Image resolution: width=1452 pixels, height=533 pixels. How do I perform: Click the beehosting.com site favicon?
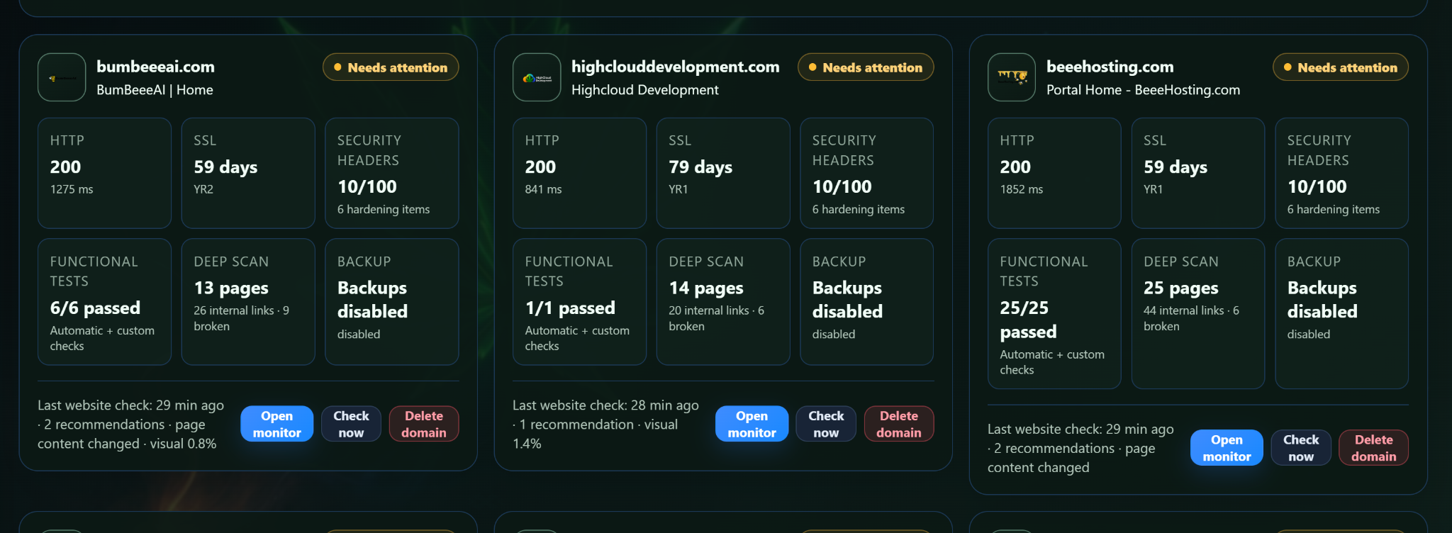(1012, 77)
